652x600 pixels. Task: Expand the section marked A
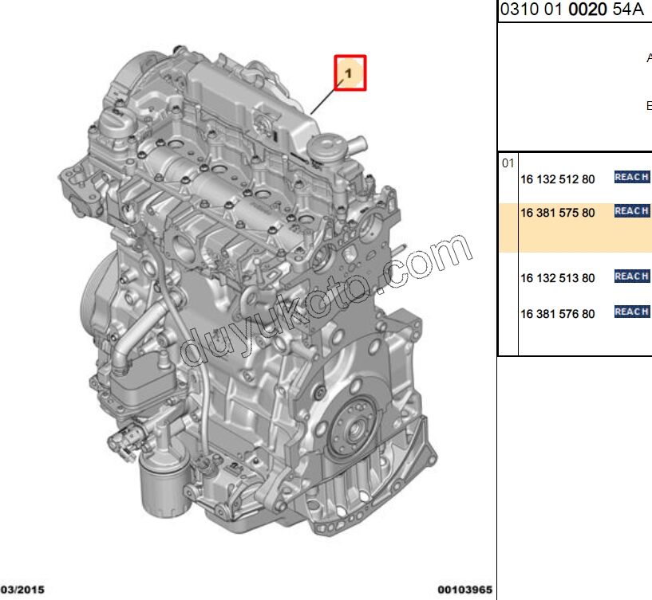pos(648,57)
